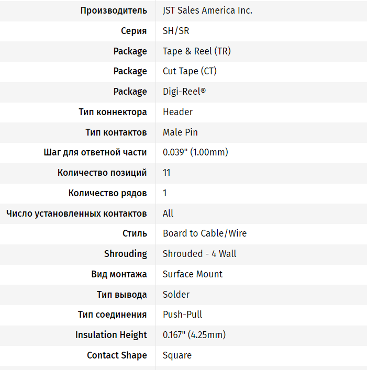Click the Производитель row label
Screen dimensions: 367x370
pyautogui.click(x=113, y=10)
